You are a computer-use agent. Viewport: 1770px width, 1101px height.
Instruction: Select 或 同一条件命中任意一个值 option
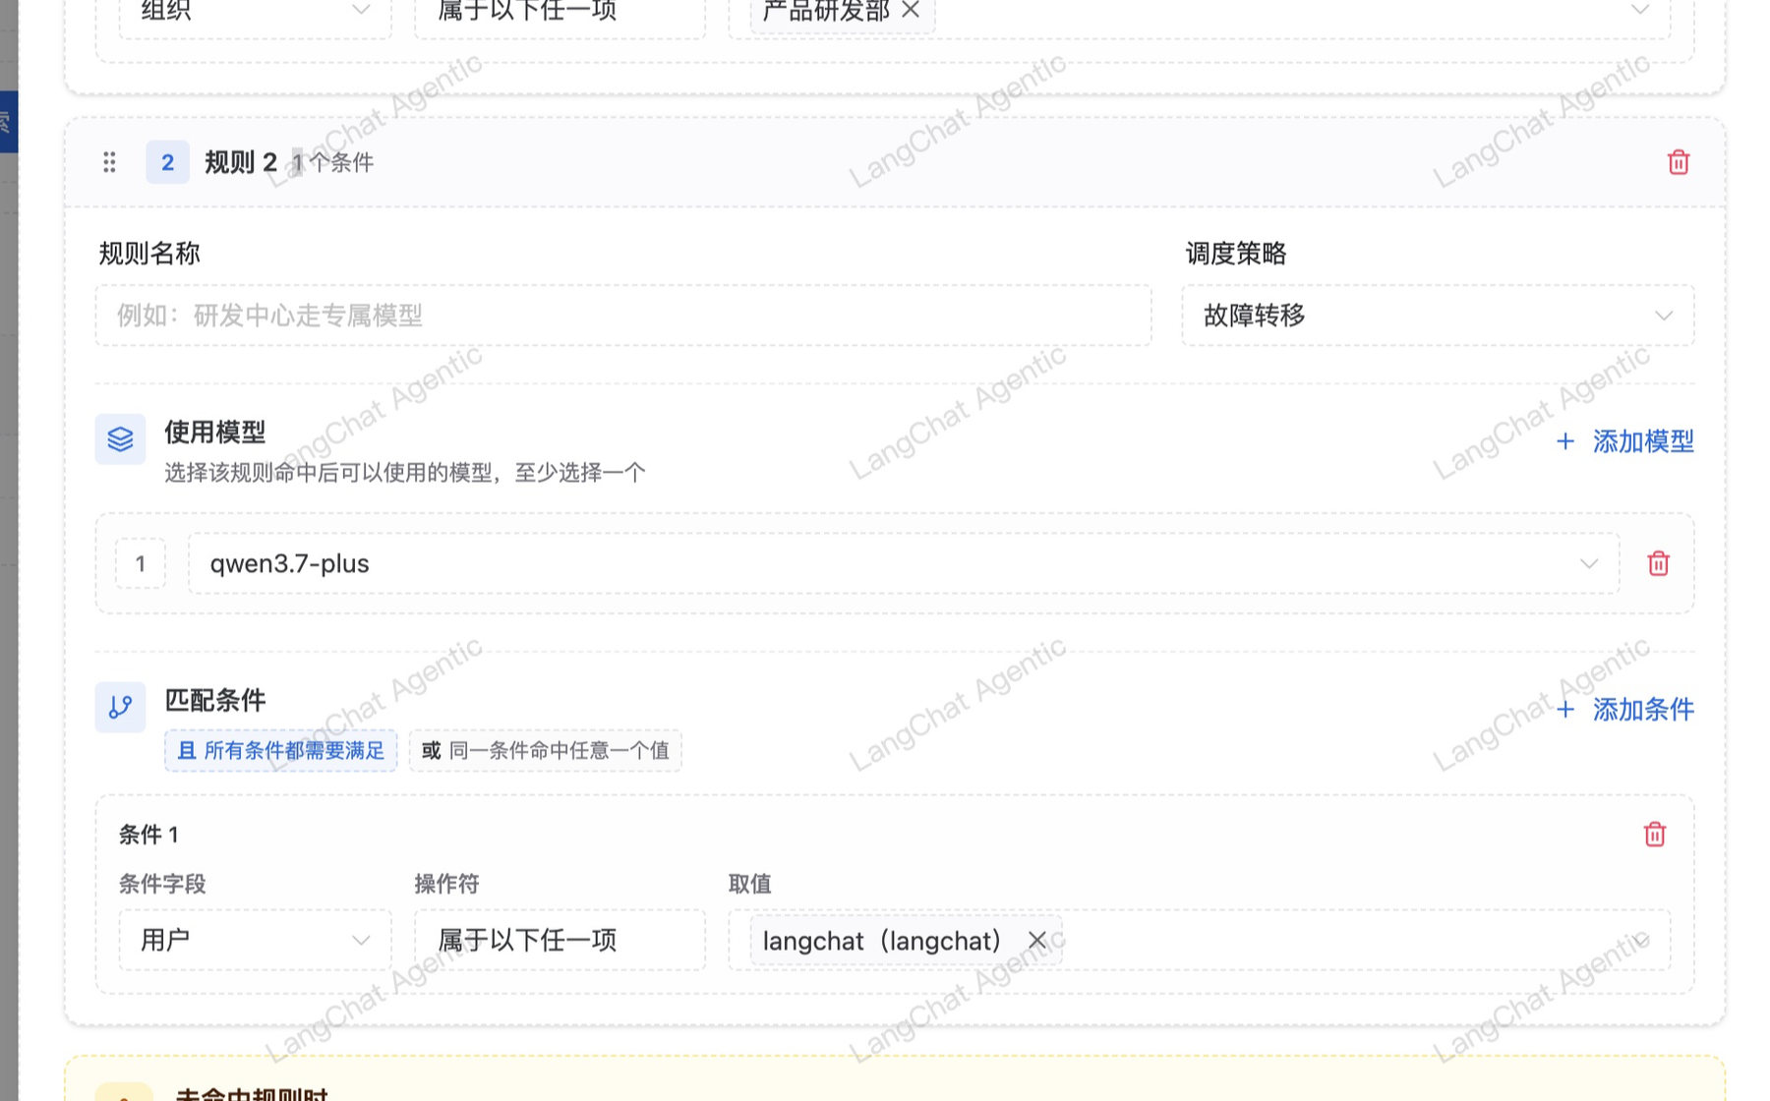(545, 750)
